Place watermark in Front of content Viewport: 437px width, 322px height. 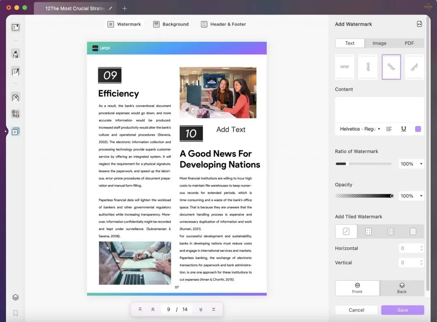357,288
